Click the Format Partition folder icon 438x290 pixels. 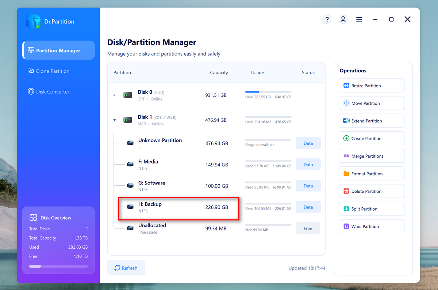pos(346,174)
